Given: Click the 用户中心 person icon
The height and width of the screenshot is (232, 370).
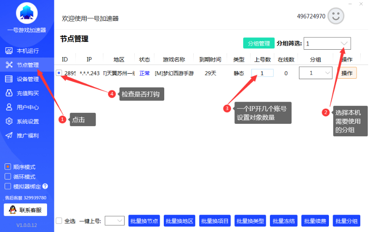Looking at the screenshot, I should (x=9, y=107).
